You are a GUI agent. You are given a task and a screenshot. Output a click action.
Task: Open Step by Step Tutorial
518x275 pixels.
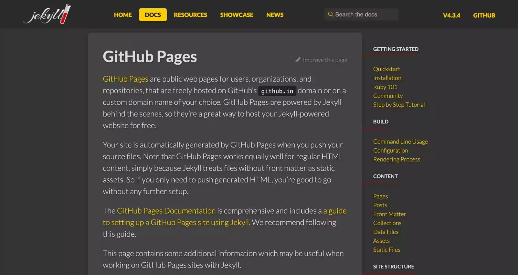point(399,104)
